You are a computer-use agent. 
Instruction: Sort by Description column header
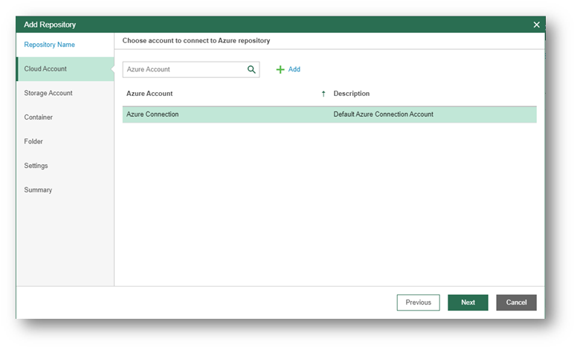click(x=352, y=94)
